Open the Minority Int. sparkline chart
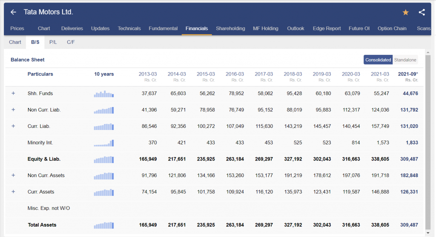 [104, 143]
